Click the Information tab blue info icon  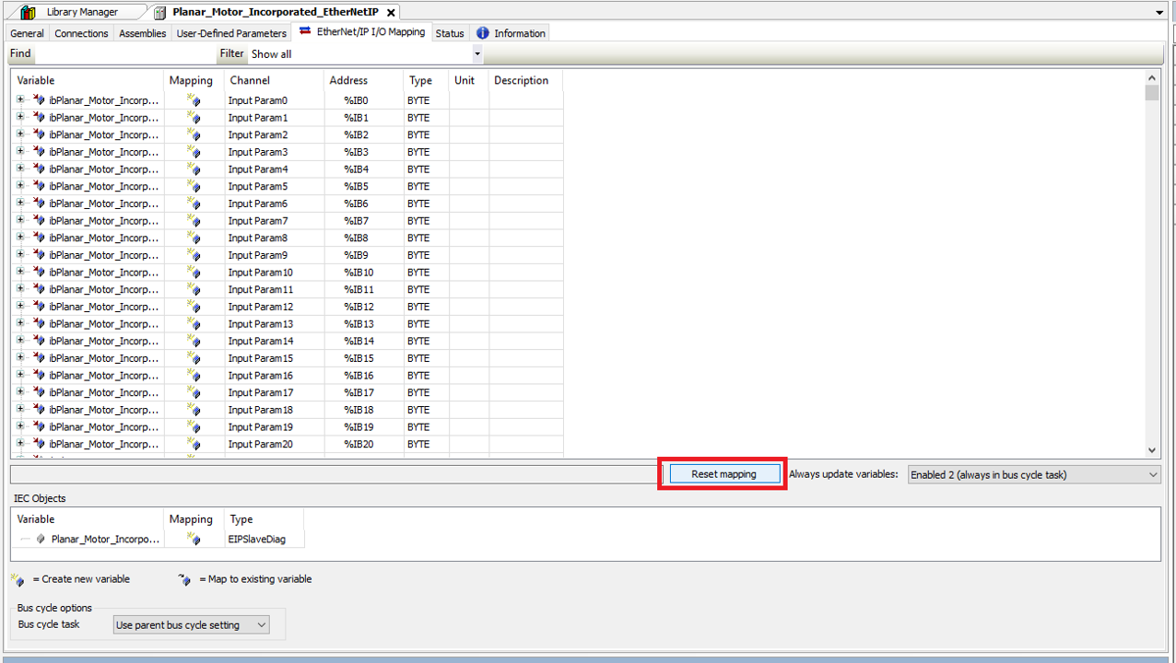[x=482, y=33]
